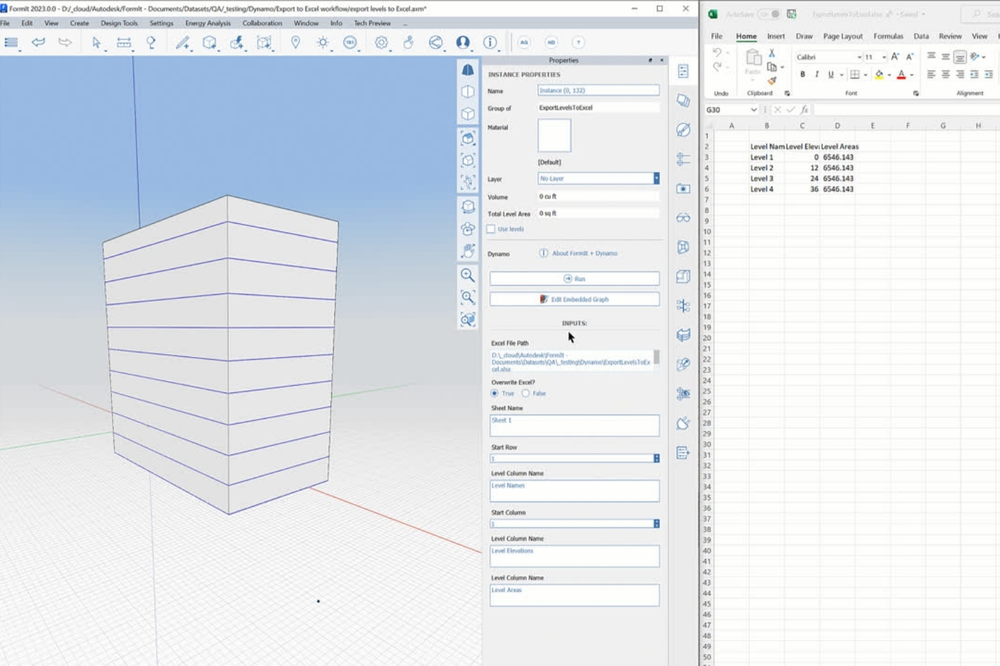Image resolution: width=1000 pixels, height=666 pixels.
Task: Open the Borders dropdown arrow in Excel
Action: point(865,75)
